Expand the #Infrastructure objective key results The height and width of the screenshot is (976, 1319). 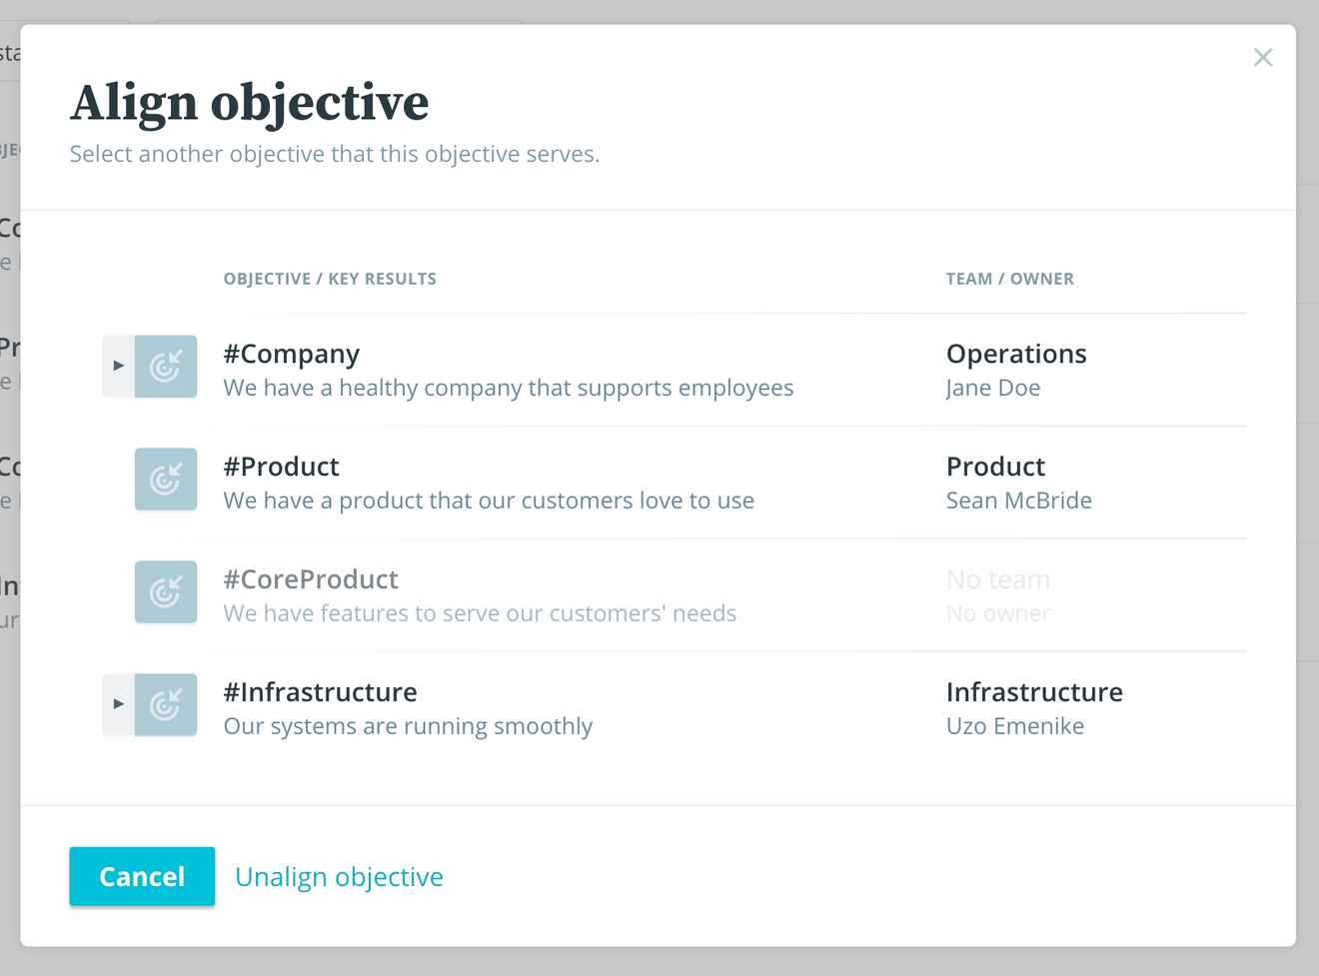tap(118, 705)
